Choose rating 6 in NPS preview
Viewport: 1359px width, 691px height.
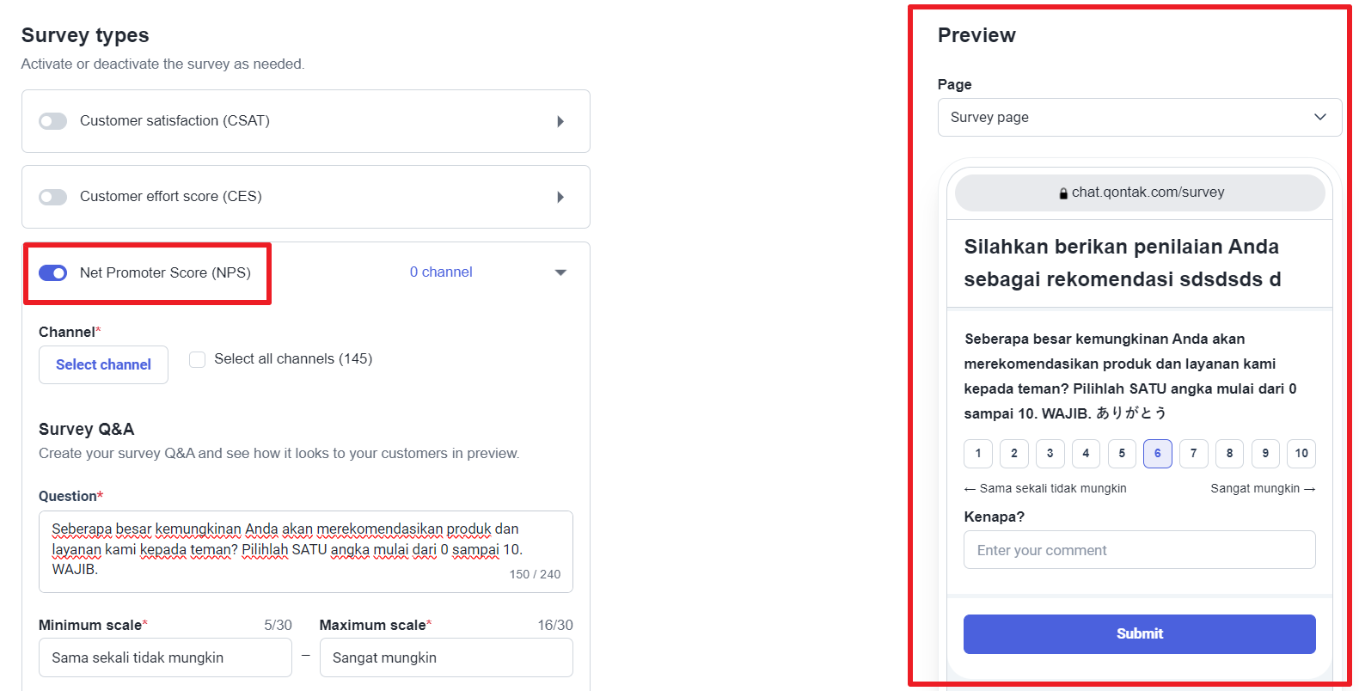(x=1157, y=453)
